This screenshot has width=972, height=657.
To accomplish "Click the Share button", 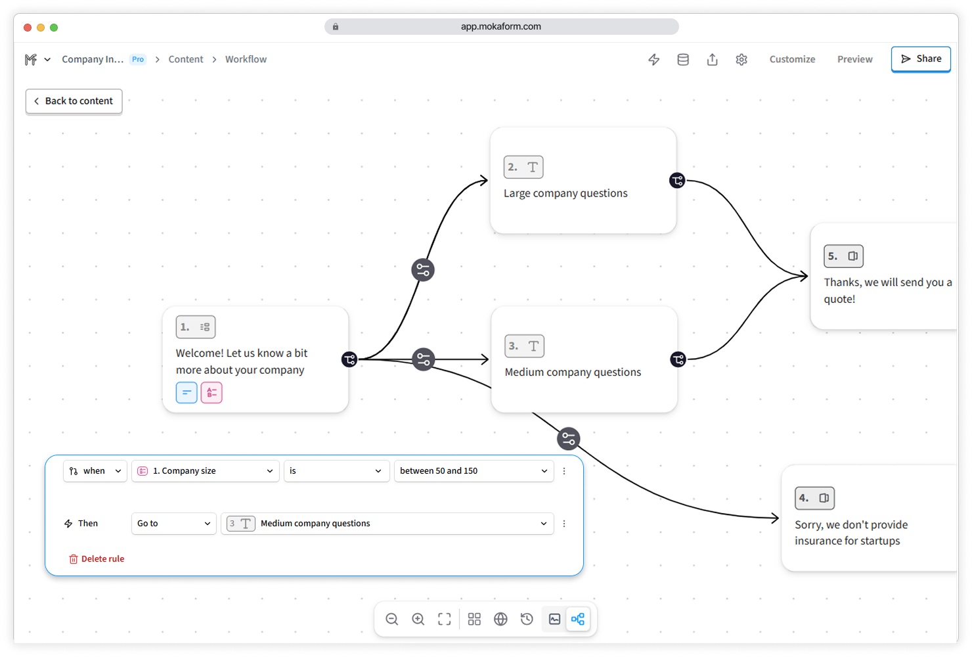I will 921,59.
